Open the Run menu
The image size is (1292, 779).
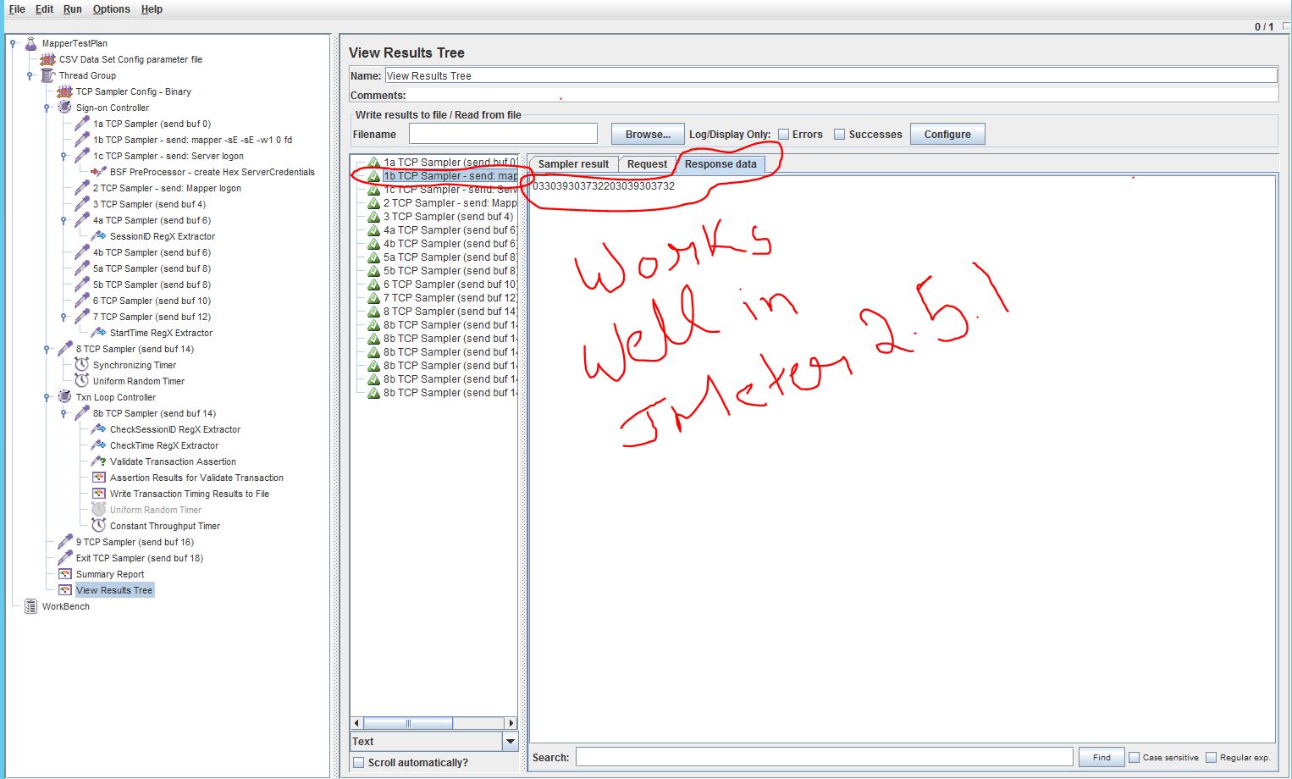[x=72, y=9]
